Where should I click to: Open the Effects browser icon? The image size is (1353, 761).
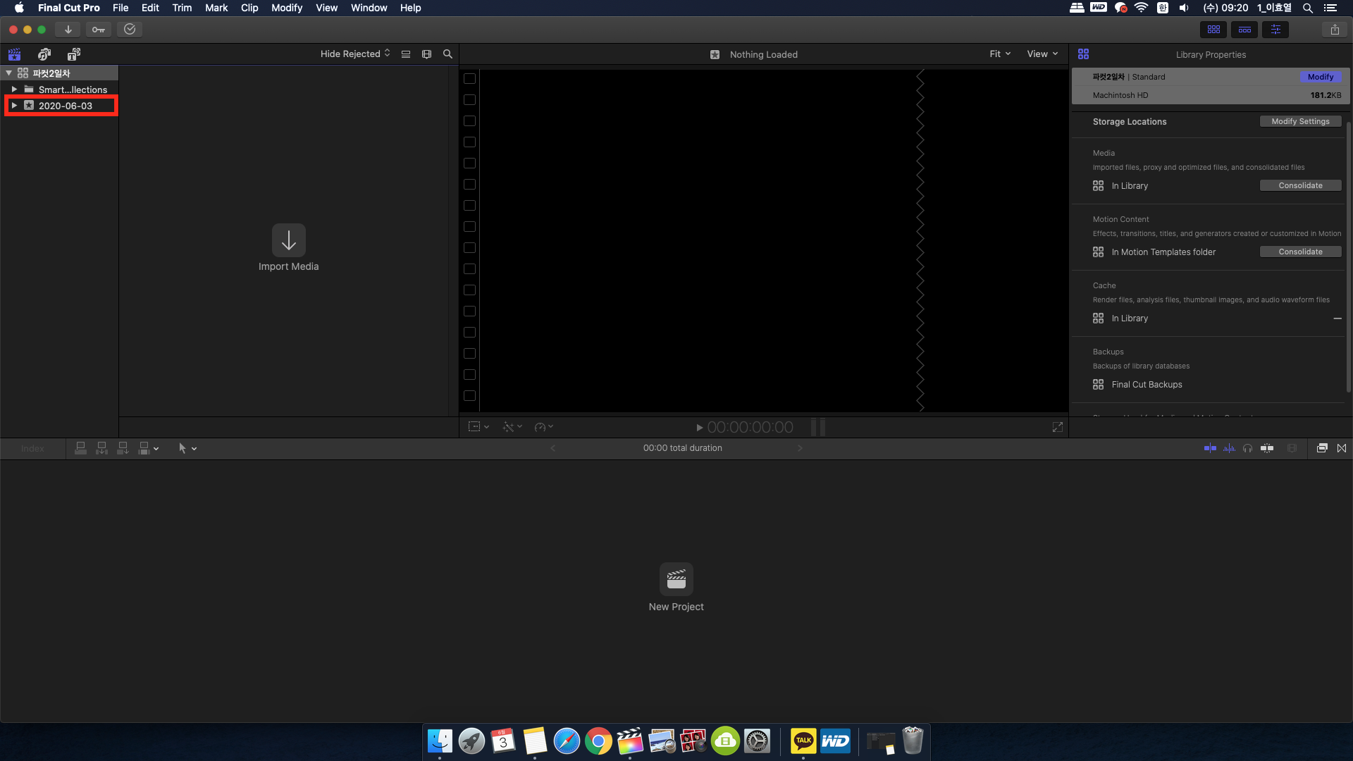[1322, 448]
